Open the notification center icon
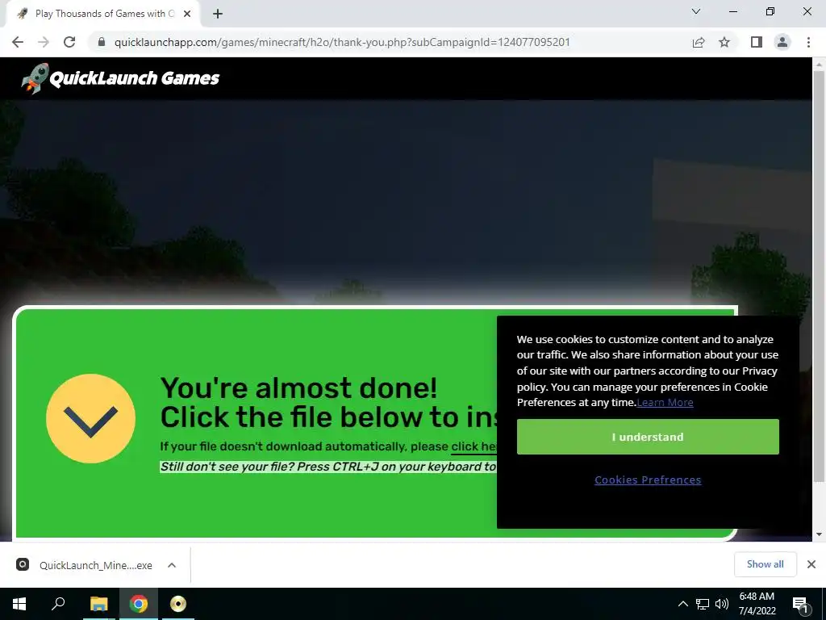 click(800, 604)
